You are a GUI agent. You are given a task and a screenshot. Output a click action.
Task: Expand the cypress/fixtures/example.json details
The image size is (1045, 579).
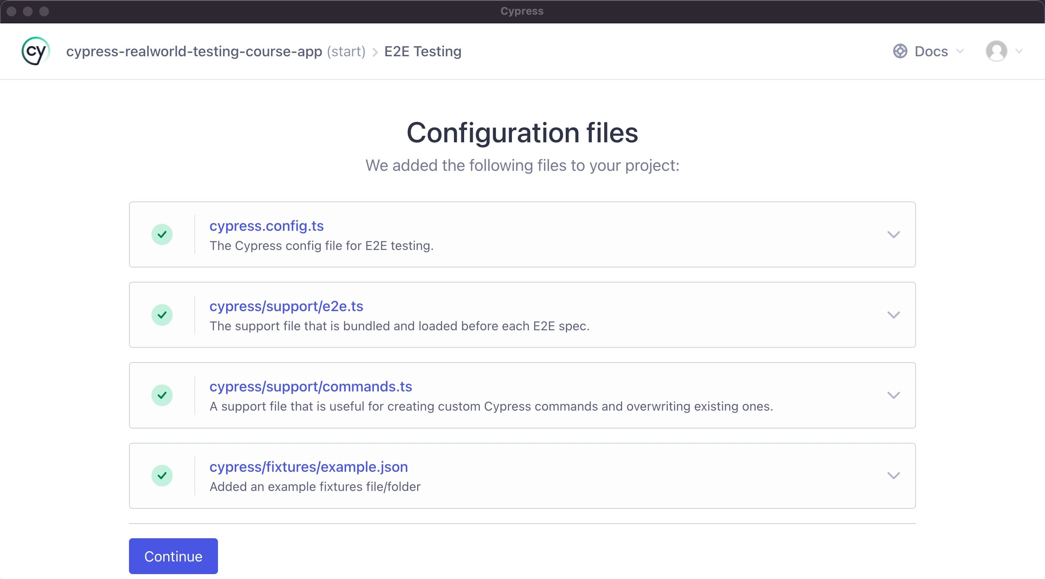pyautogui.click(x=894, y=475)
